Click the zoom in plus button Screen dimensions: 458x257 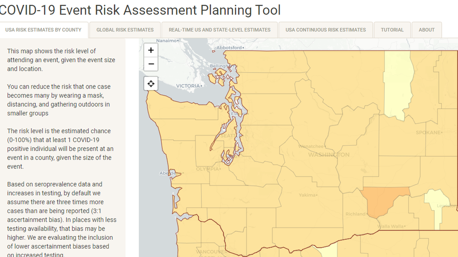click(151, 50)
